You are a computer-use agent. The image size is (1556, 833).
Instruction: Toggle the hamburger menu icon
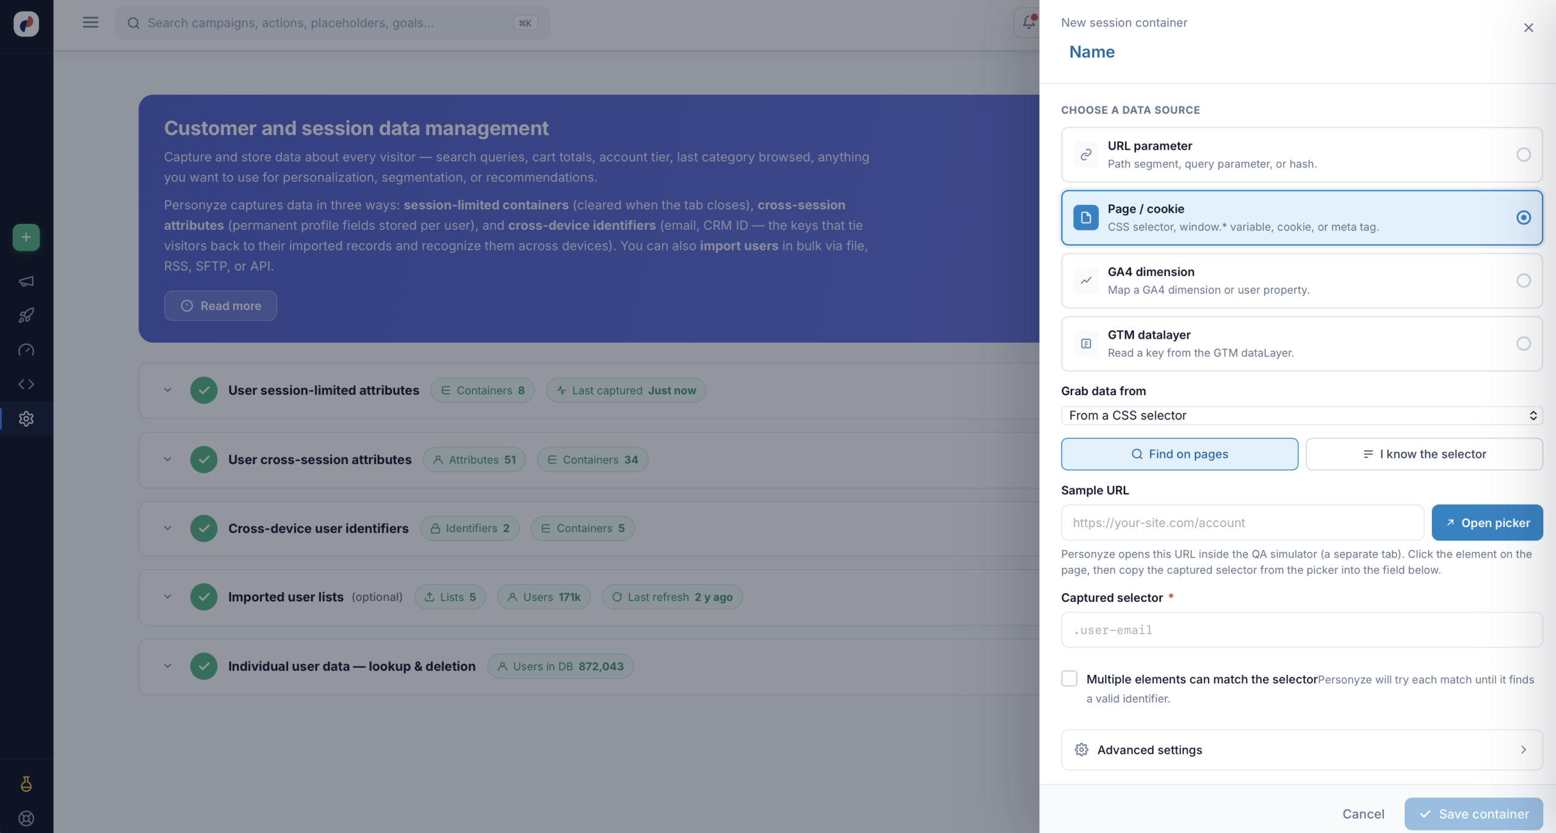[91, 22]
